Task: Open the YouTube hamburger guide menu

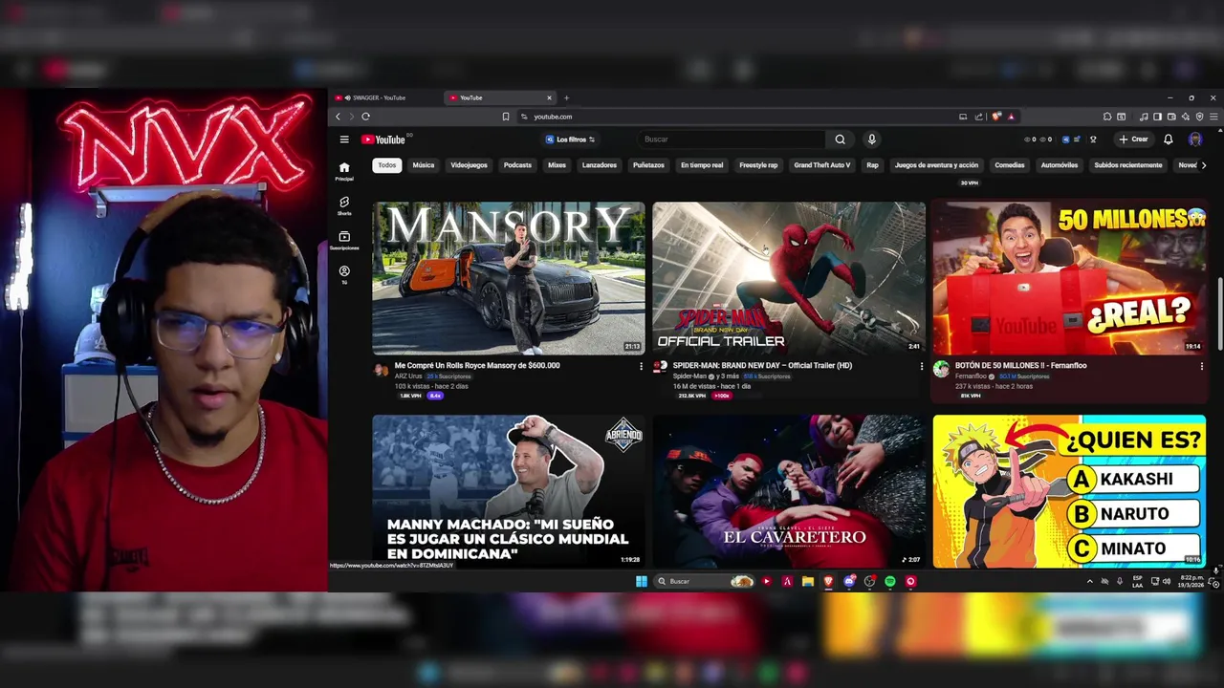Action: tap(344, 140)
